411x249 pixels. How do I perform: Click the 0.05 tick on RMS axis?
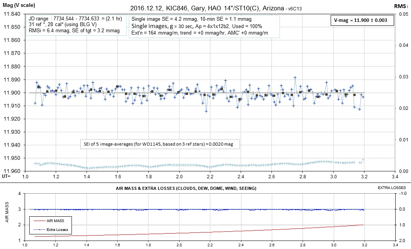(x=403, y=14)
